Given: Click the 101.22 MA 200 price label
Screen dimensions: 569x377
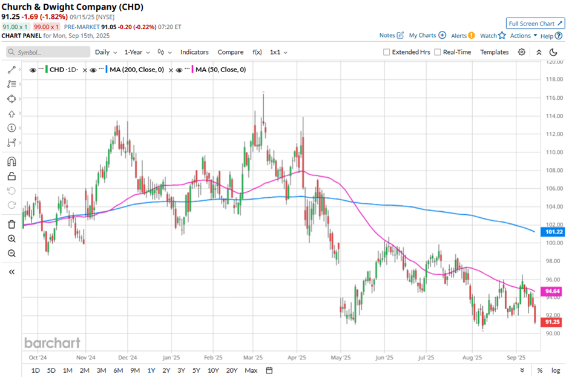Looking at the screenshot, I should pyautogui.click(x=553, y=232).
